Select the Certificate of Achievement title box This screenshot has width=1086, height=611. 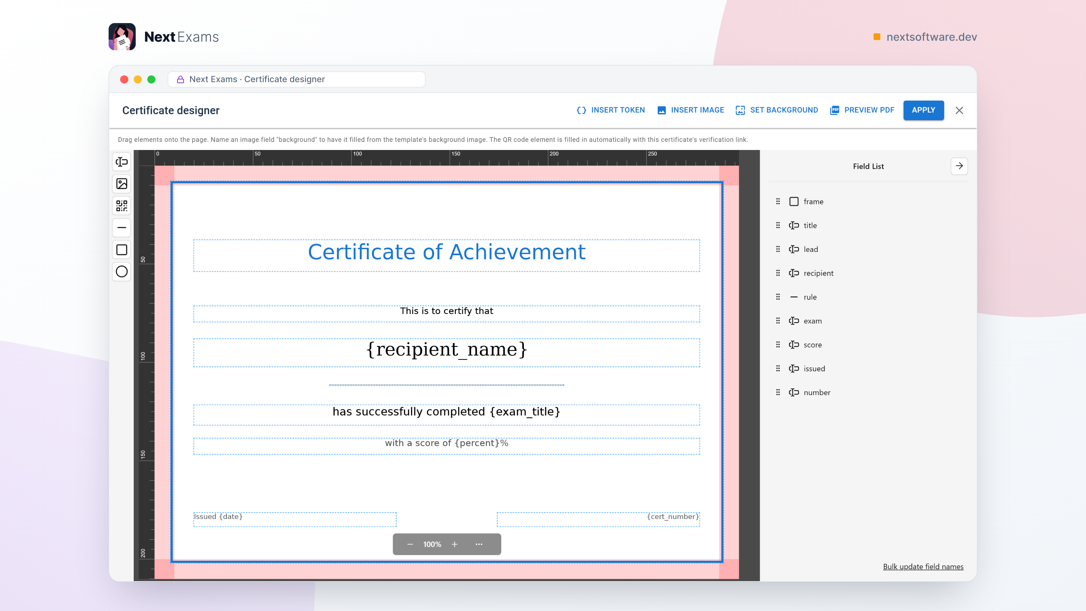(447, 256)
